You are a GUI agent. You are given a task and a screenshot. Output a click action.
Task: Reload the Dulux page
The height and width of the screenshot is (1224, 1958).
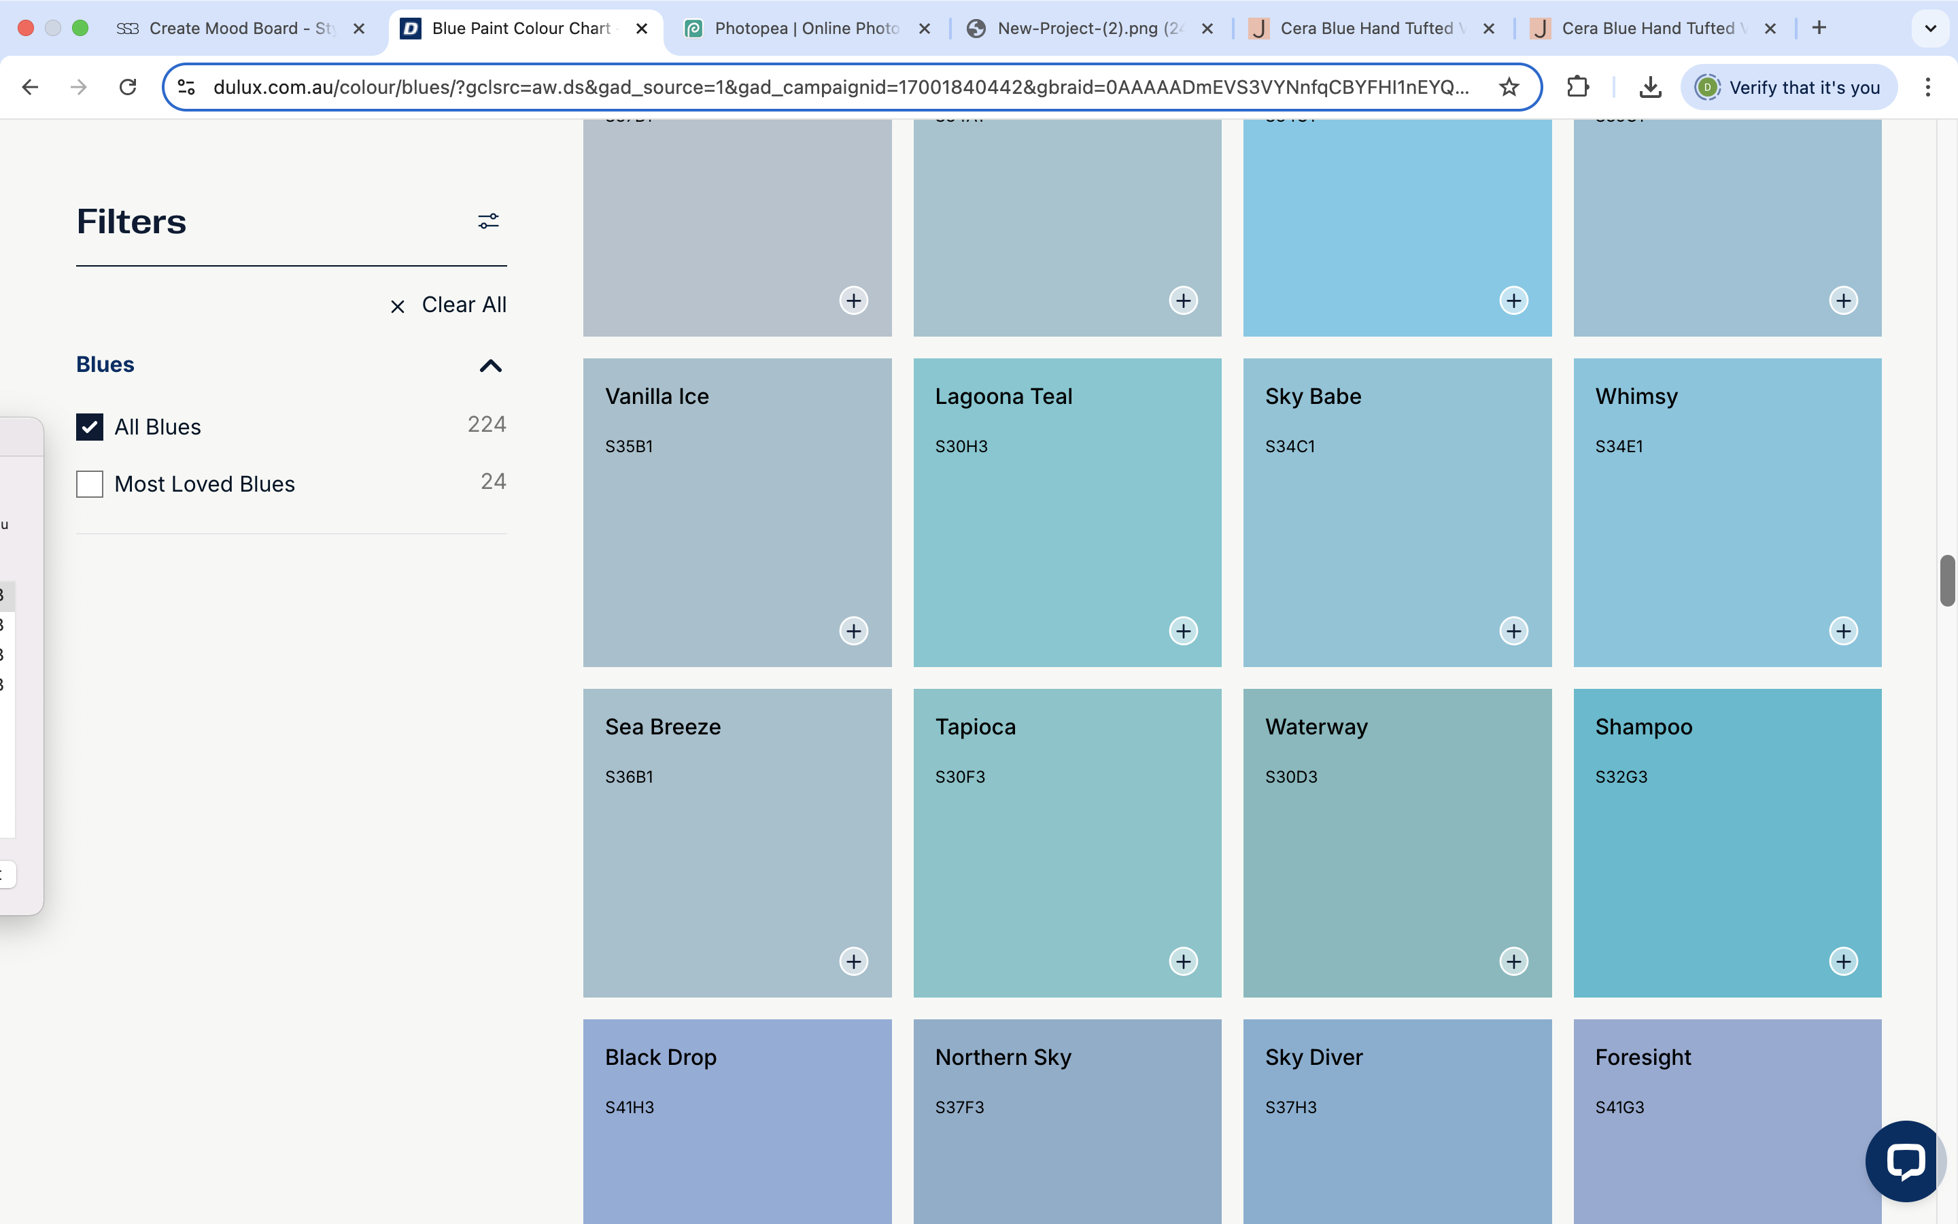(128, 88)
